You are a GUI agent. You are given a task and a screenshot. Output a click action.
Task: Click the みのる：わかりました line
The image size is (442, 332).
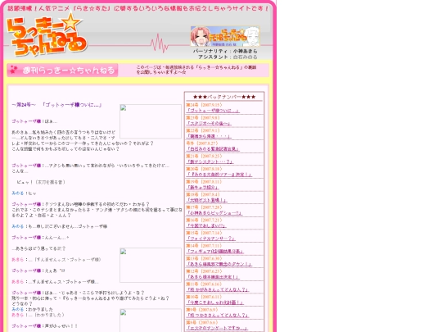tap(32, 309)
